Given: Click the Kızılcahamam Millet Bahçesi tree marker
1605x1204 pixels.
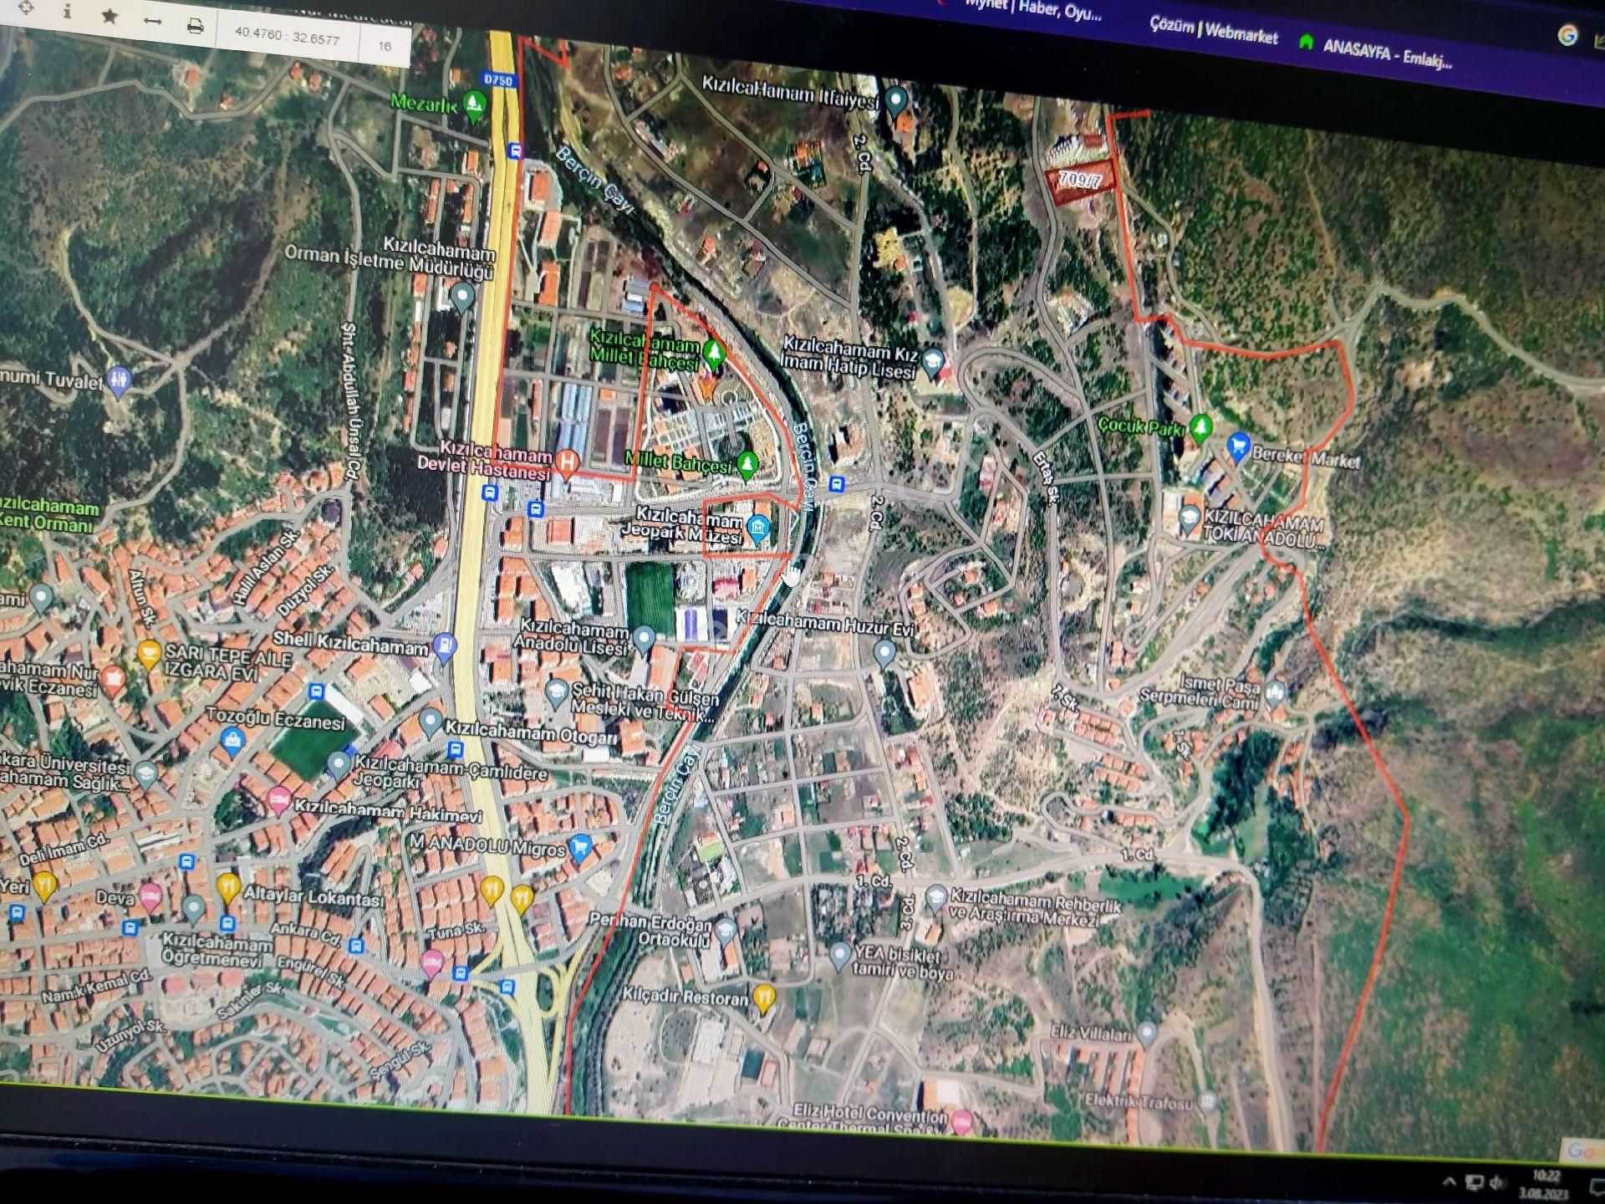Looking at the screenshot, I should point(713,353).
